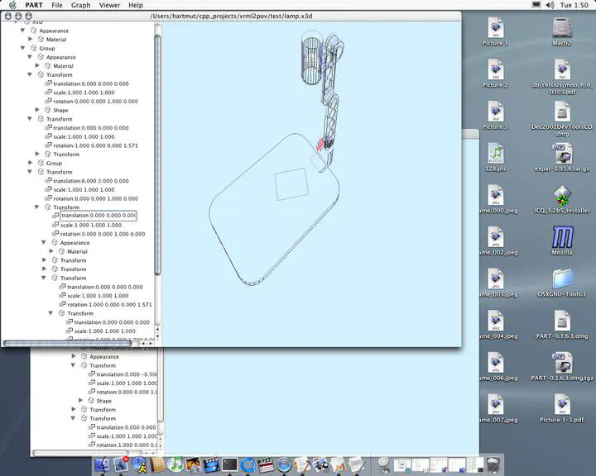Launch Safari from the Dock
596x476 pixels.
[x=284, y=465]
